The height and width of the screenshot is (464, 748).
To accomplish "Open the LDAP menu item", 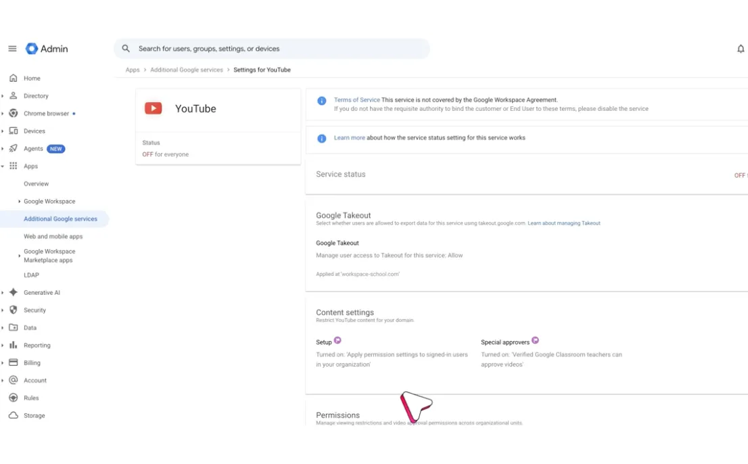I will [x=32, y=275].
